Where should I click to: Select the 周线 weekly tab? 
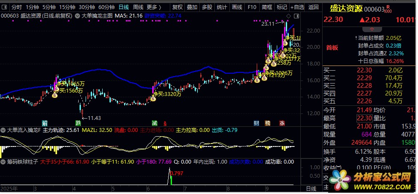[138, 7]
